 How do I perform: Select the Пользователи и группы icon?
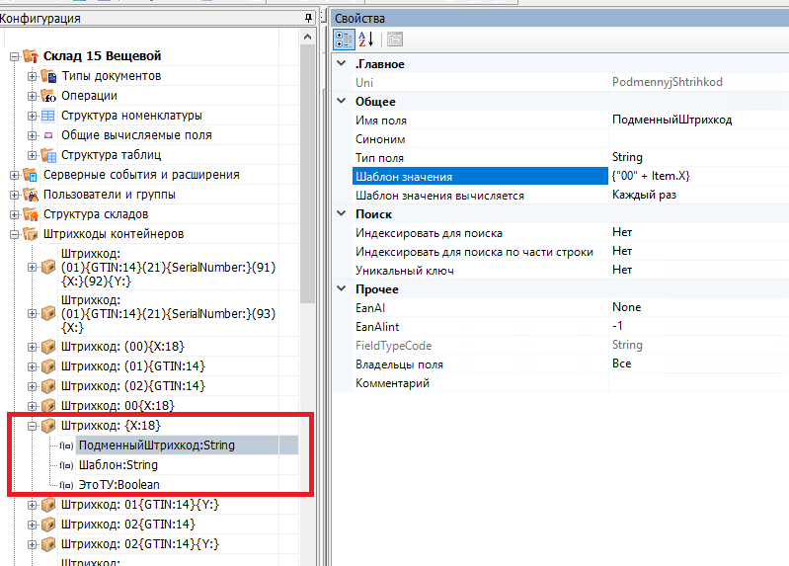coord(31,195)
